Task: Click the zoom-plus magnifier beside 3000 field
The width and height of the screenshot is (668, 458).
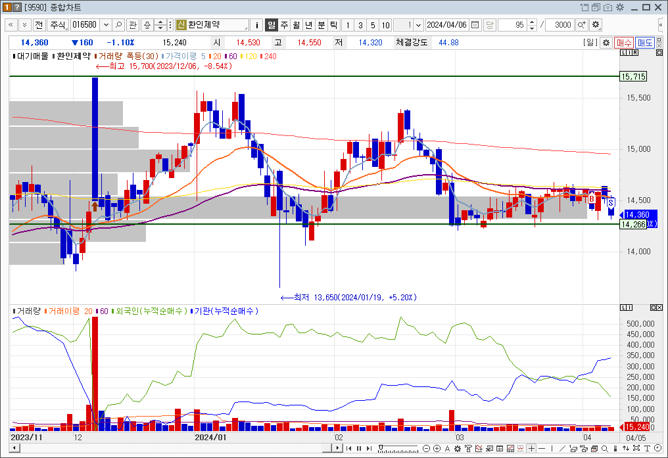Action: 581,25
